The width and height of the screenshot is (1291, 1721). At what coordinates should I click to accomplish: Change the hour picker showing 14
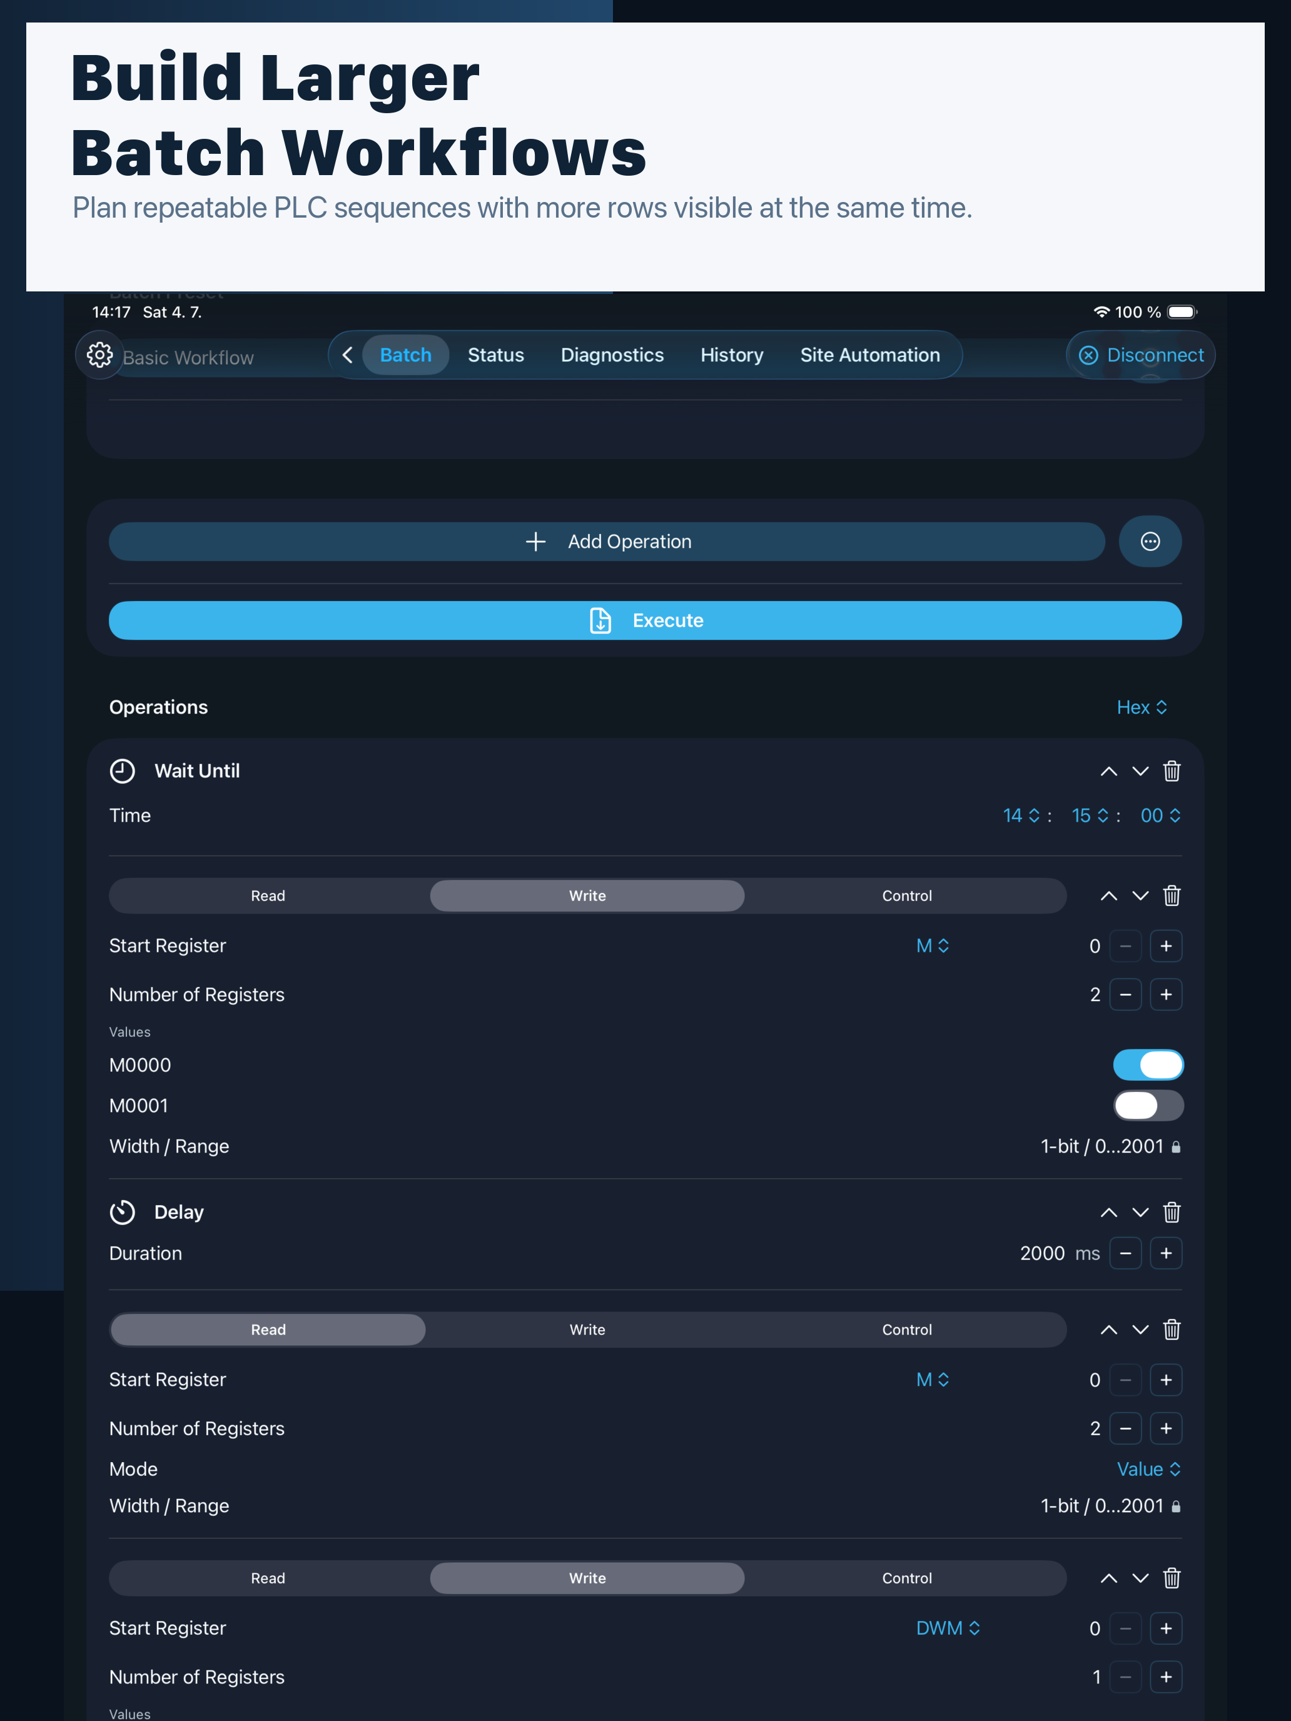pos(1021,815)
